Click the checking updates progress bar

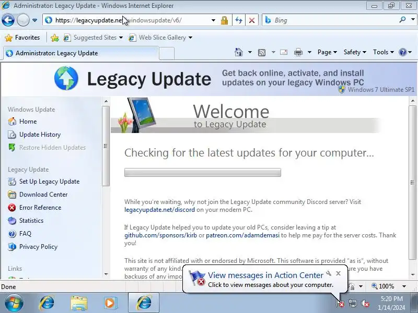pos(203,172)
